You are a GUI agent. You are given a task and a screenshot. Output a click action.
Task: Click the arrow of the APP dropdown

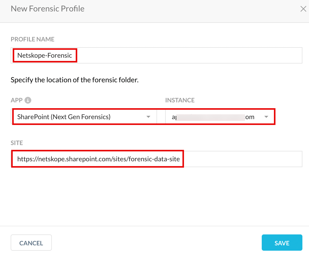[x=148, y=117]
